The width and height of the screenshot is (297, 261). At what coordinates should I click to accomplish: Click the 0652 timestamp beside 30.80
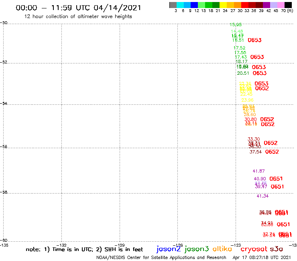267,119
